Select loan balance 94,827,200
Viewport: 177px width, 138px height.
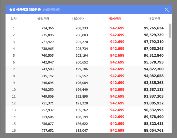pyautogui.click(x=154, y=69)
